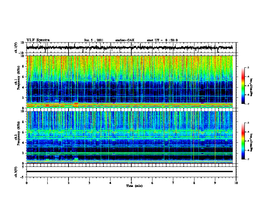This screenshot has height=205, width=266.
Task: Click the ch.1 spectrogram color scale bar
Action: (243, 86)
